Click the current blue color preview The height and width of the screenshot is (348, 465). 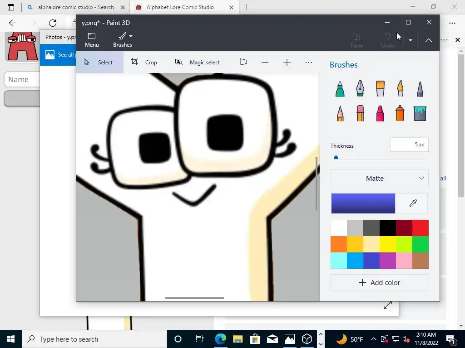pyautogui.click(x=363, y=203)
